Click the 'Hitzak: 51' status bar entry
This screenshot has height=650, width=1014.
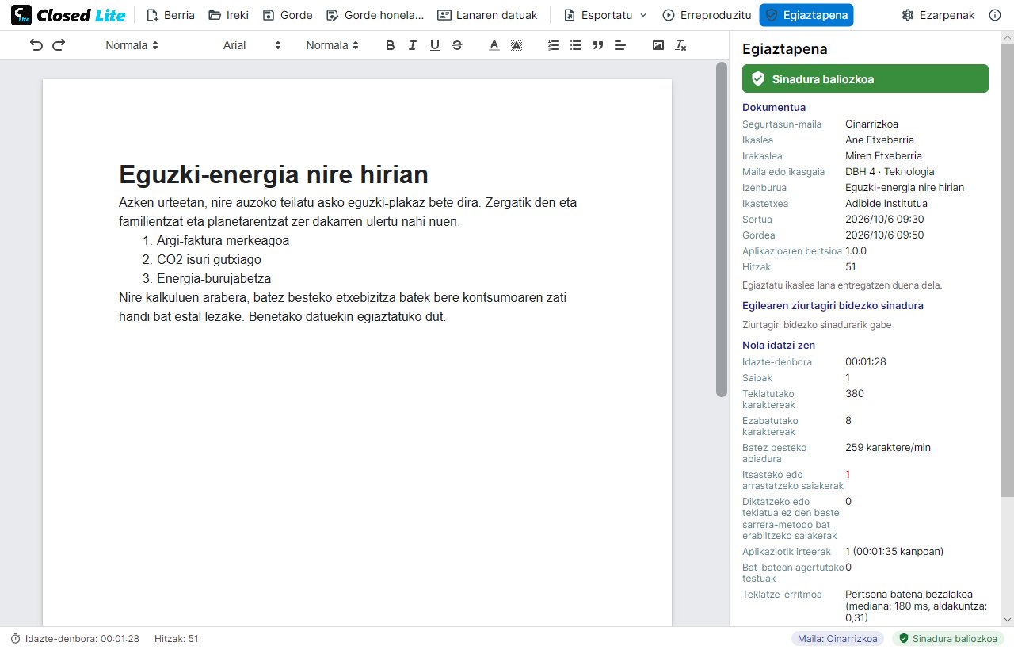click(176, 638)
